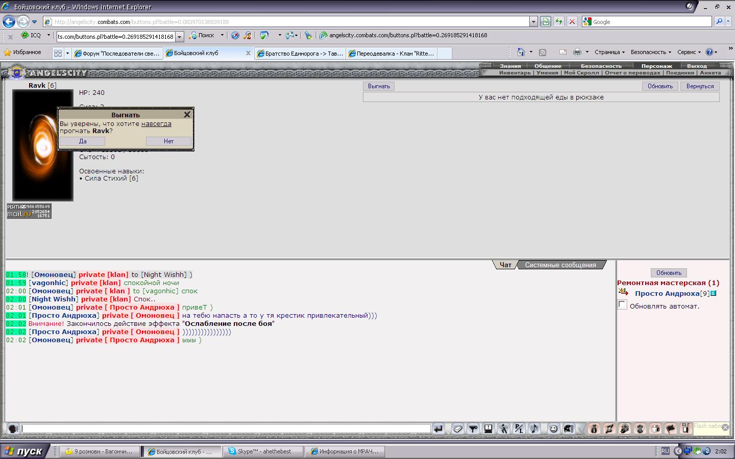Open the Инвентарь link in game menu

click(514, 73)
